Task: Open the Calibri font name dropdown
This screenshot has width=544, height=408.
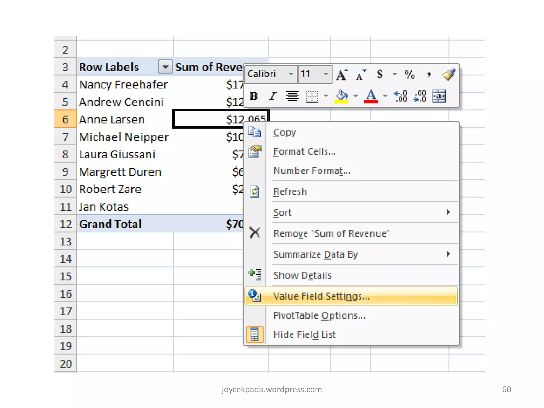Action: (291, 74)
